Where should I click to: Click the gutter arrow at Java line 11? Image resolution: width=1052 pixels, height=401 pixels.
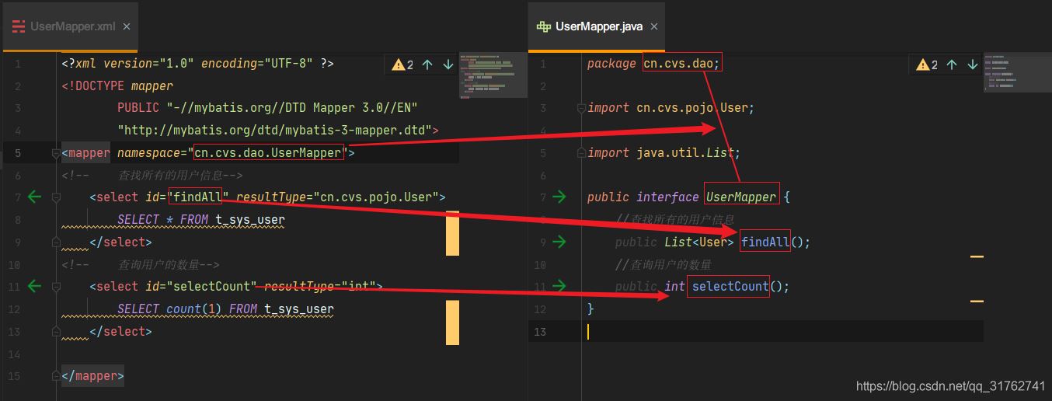(559, 286)
